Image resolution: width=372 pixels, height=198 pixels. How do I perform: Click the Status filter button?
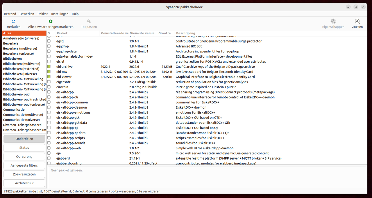pos(24,148)
